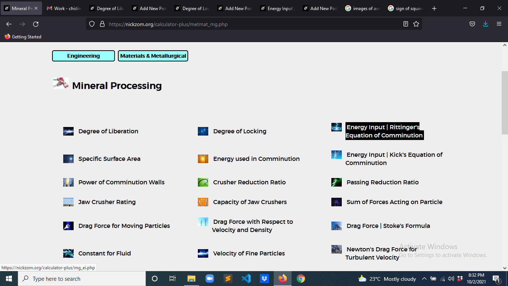Reload the page with the refresh icon

tap(36, 24)
